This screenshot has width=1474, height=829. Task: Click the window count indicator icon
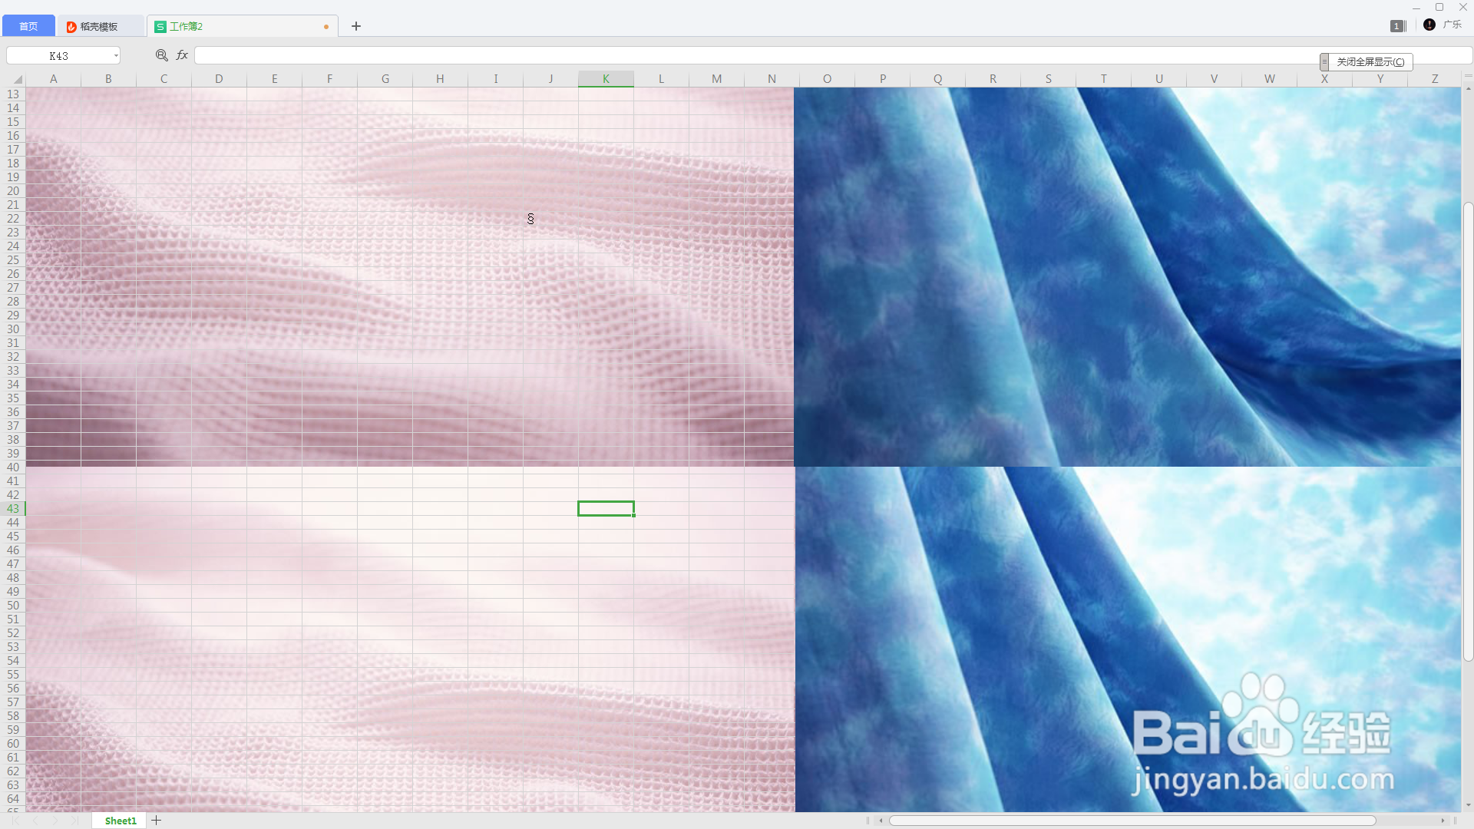(1397, 26)
